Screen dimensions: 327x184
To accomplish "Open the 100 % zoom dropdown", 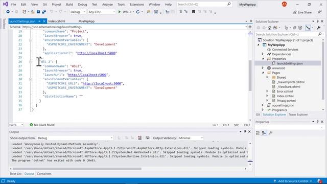I will (16, 125).
